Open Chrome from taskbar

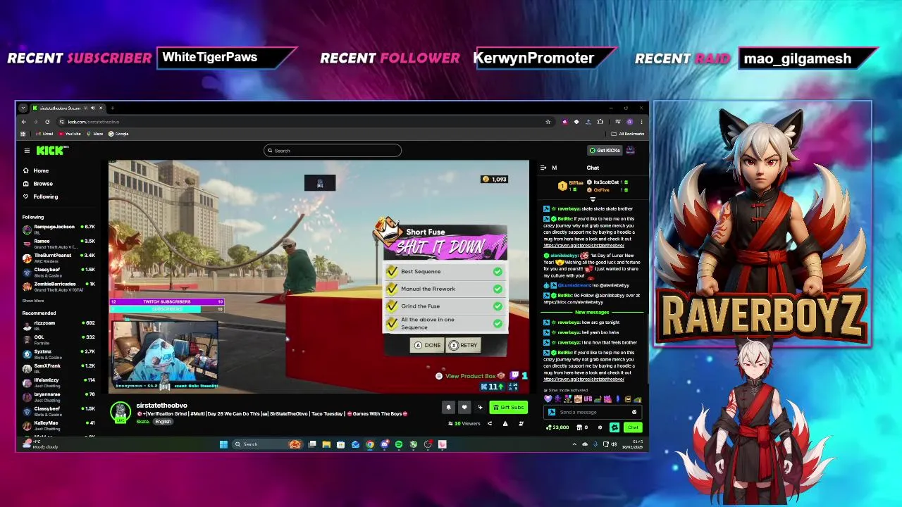tap(369, 444)
